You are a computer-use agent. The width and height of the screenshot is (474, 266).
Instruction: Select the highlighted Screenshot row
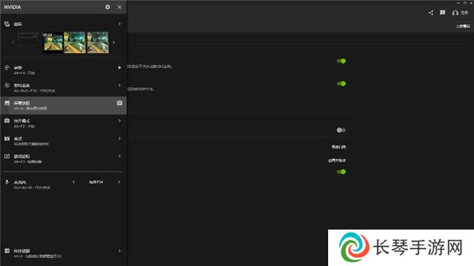click(63, 106)
